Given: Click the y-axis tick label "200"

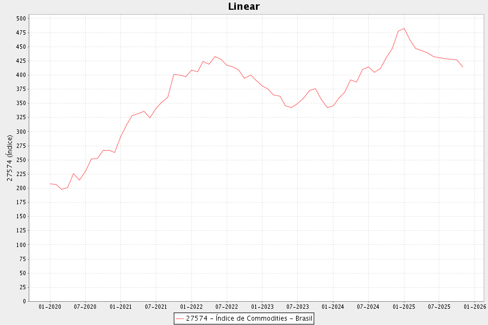Looking at the screenshot, I should click(21, 188).
